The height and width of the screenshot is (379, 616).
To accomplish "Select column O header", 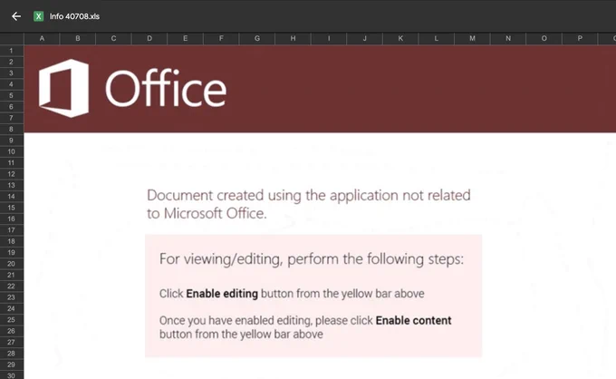I will tap(544, 38).
